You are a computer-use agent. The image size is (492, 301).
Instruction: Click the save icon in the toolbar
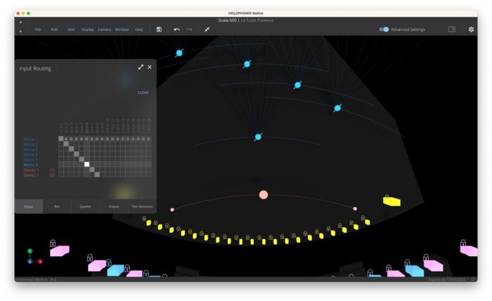pyautogui.click(x=160, y=29)
